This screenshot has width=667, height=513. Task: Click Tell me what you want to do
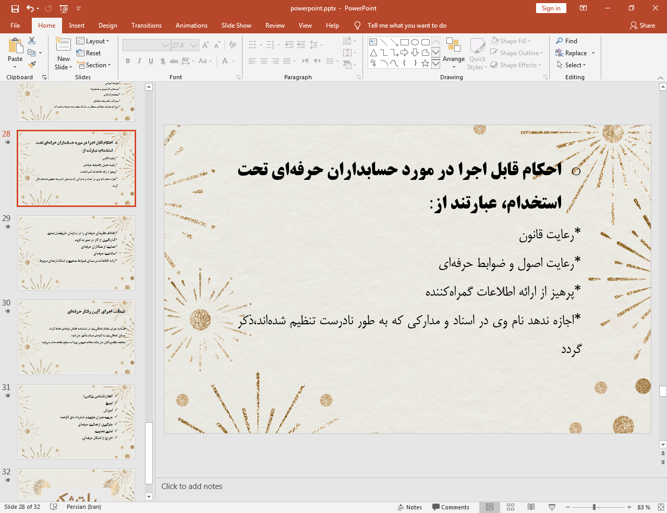point(407,26)
